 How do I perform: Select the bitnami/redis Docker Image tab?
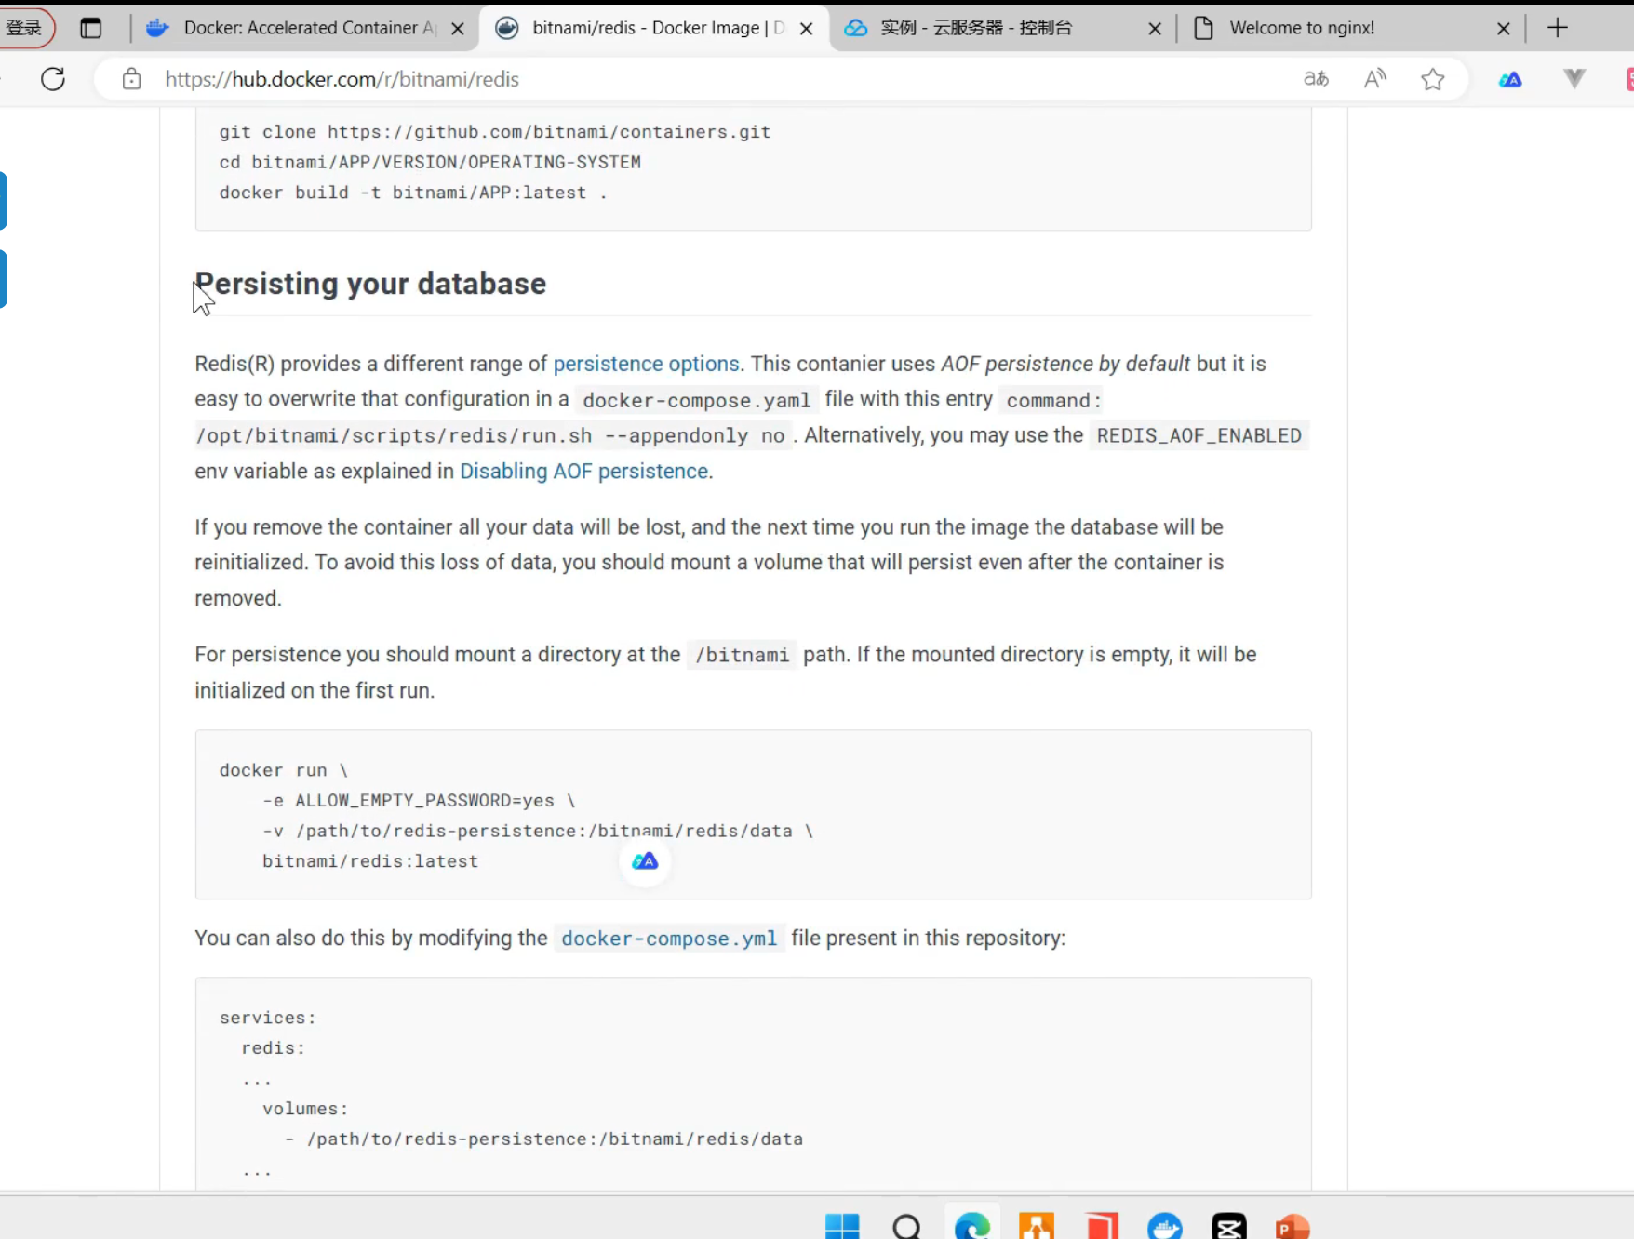(x=655, y=28)
